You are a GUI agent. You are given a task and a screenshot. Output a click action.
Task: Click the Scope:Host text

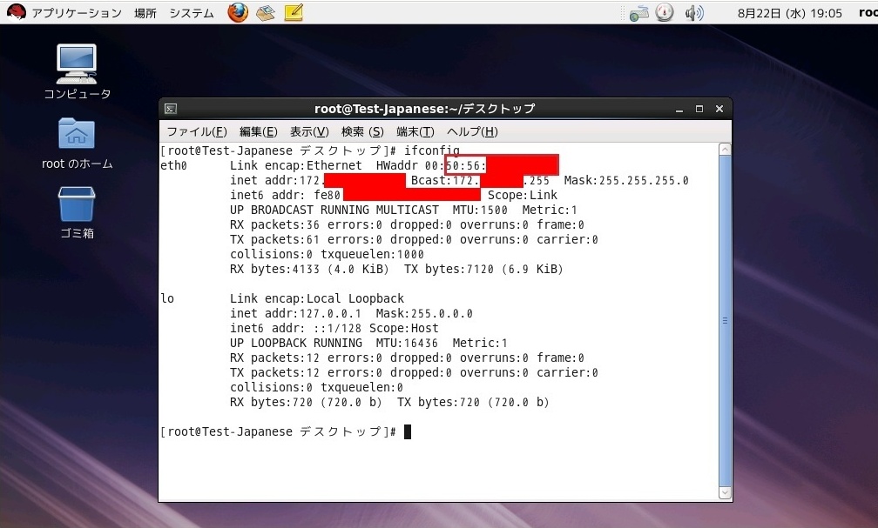click(x=404, y=328)
